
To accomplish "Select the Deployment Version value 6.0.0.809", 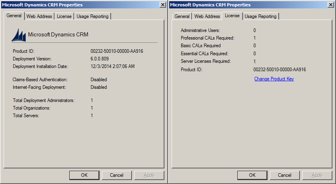I will (100, 59).
